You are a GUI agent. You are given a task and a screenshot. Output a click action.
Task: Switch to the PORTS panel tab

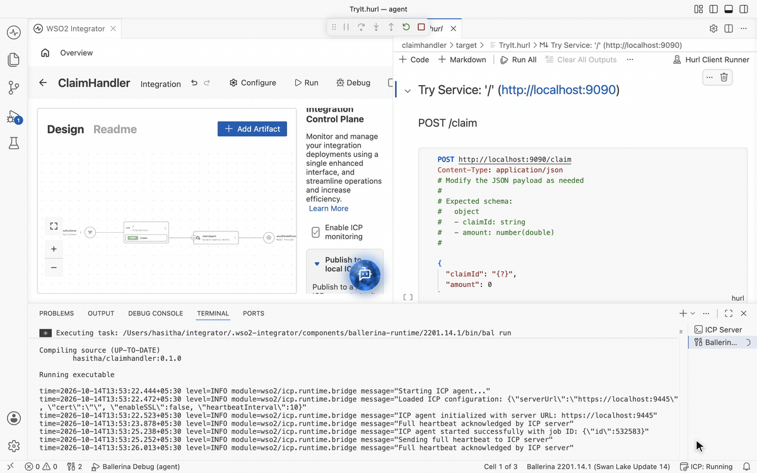(254, 313)
